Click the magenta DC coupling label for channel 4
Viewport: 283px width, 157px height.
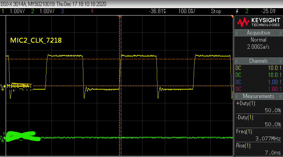point(238,89)
